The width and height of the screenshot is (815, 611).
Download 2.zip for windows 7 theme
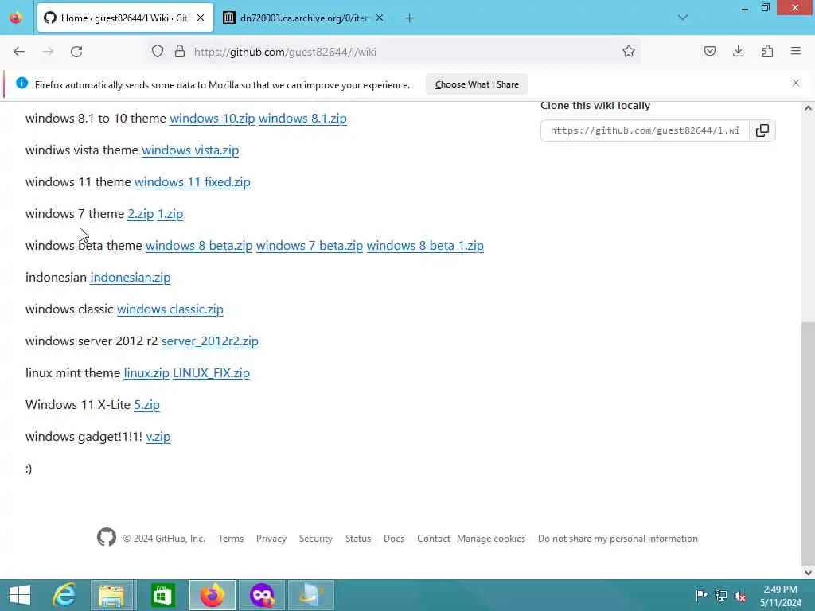coord(141,213)
